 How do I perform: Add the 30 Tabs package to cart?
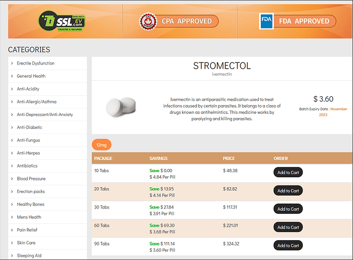[288, 209]
